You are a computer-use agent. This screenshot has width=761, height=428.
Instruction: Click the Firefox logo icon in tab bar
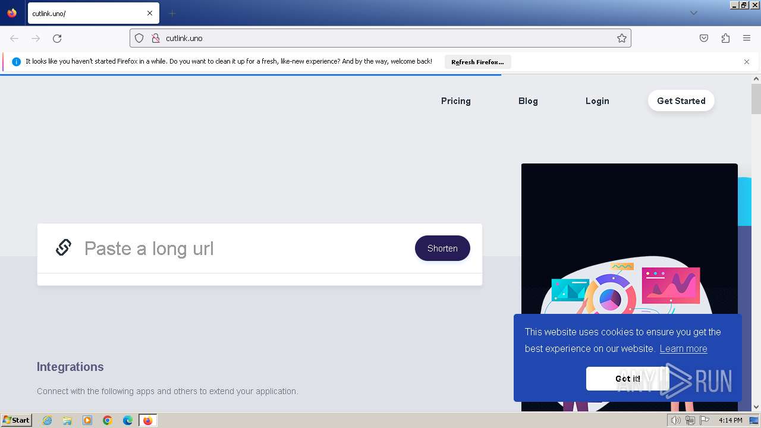pos(12,13)
